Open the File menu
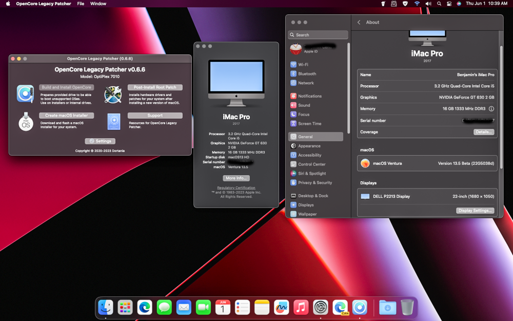 coord(81,4)
